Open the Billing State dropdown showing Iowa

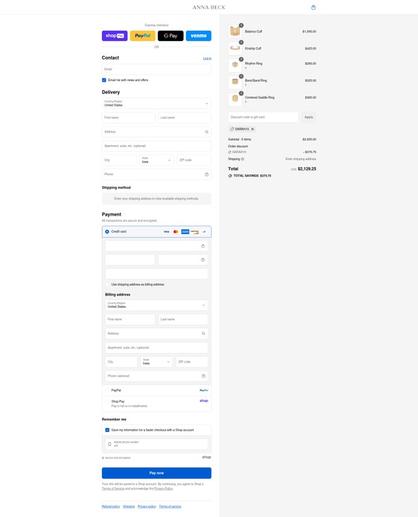coord(157,361)
